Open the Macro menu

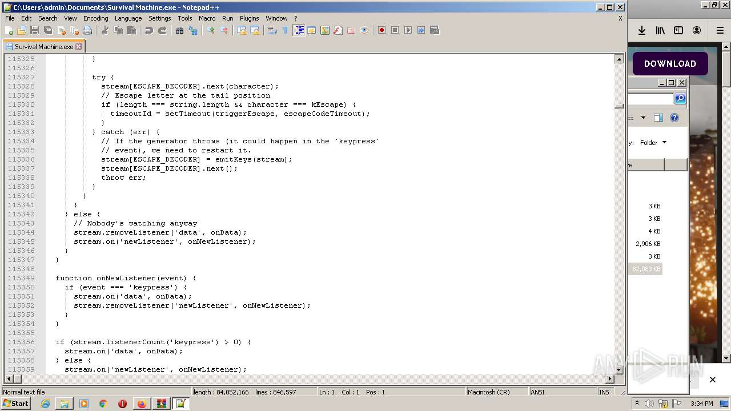click(207, 18)
